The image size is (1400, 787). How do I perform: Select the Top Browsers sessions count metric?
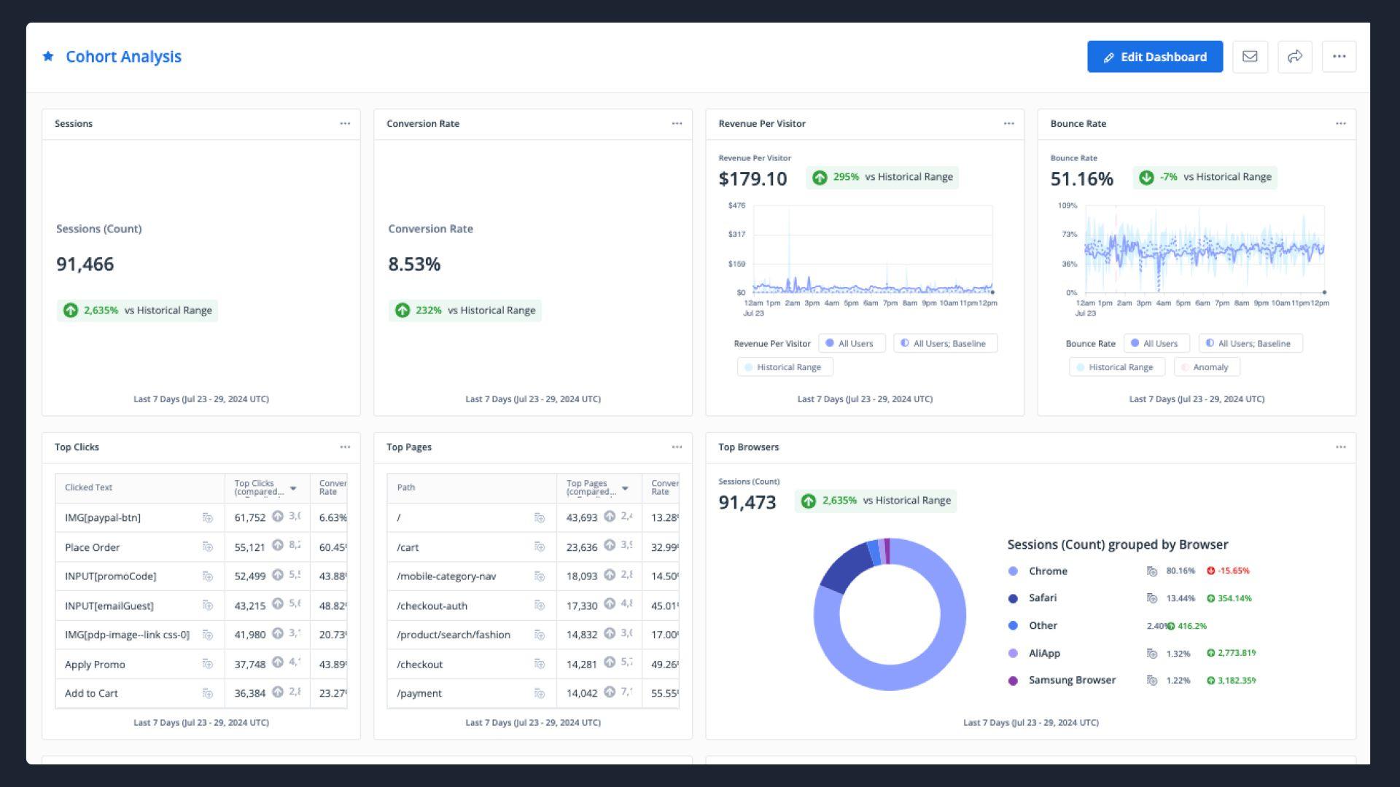pos(748,500)
